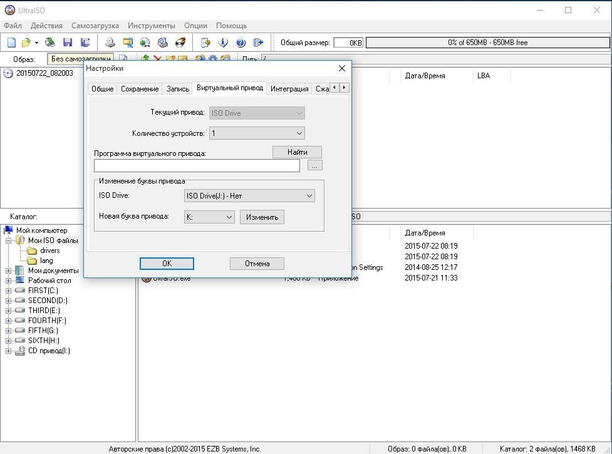Click the Make CD/DVD image icon
Viewport: 612px width, 454px height.
pos(110,42)
